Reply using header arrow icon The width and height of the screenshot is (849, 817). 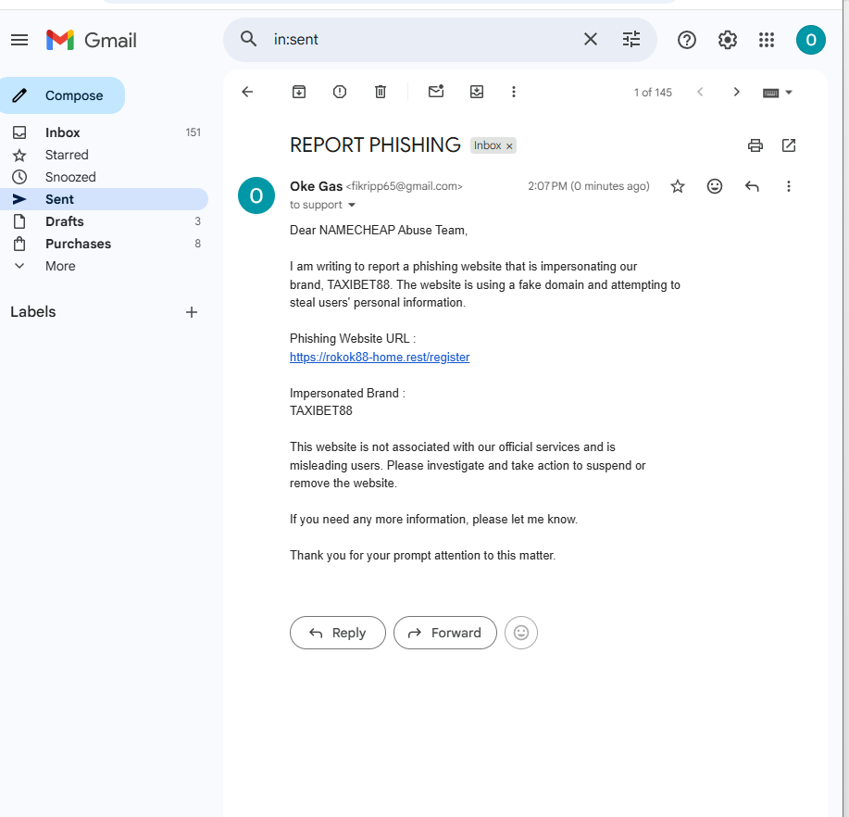click(752, 186)
